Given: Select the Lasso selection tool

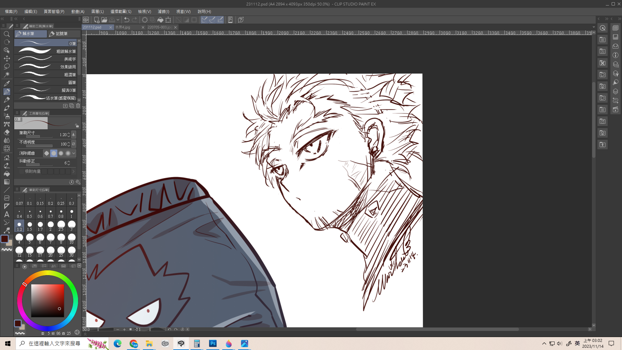Looking at the screenshot, I should point(6,66).
